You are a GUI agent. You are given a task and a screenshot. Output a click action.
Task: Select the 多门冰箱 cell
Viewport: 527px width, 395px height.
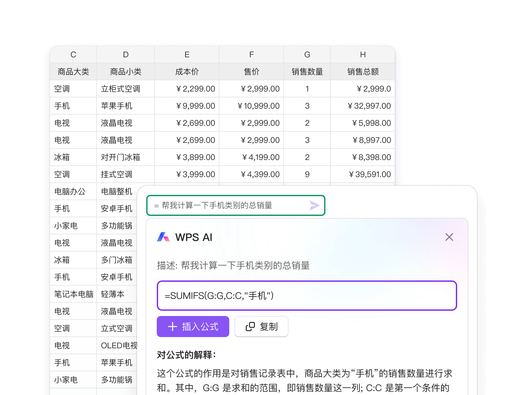117,260
